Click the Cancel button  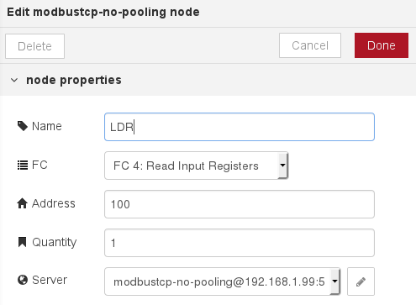(x=310, y=45)
